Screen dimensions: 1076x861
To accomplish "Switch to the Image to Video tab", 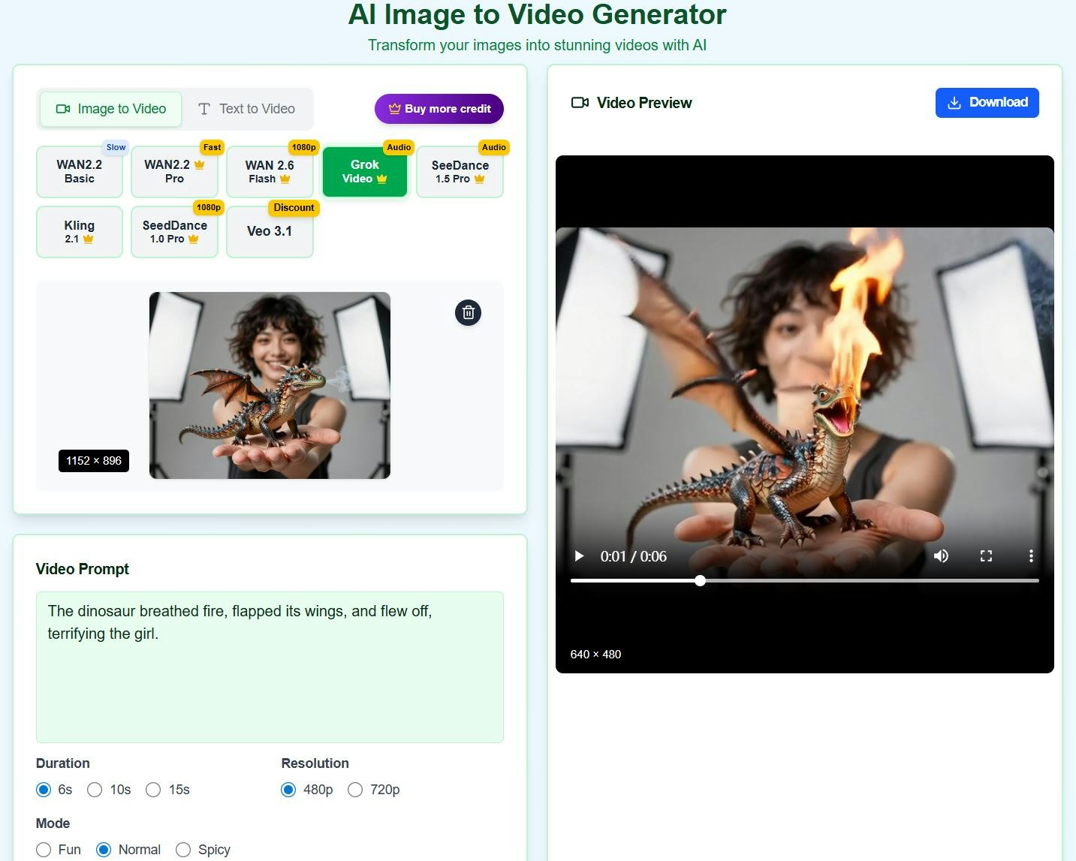I will 110,109.
